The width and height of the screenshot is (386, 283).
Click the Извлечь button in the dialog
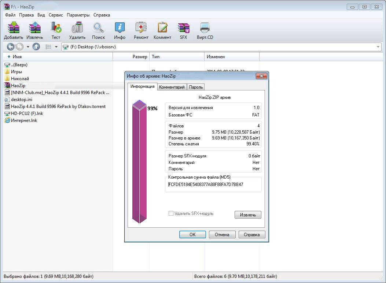point(248,215)
